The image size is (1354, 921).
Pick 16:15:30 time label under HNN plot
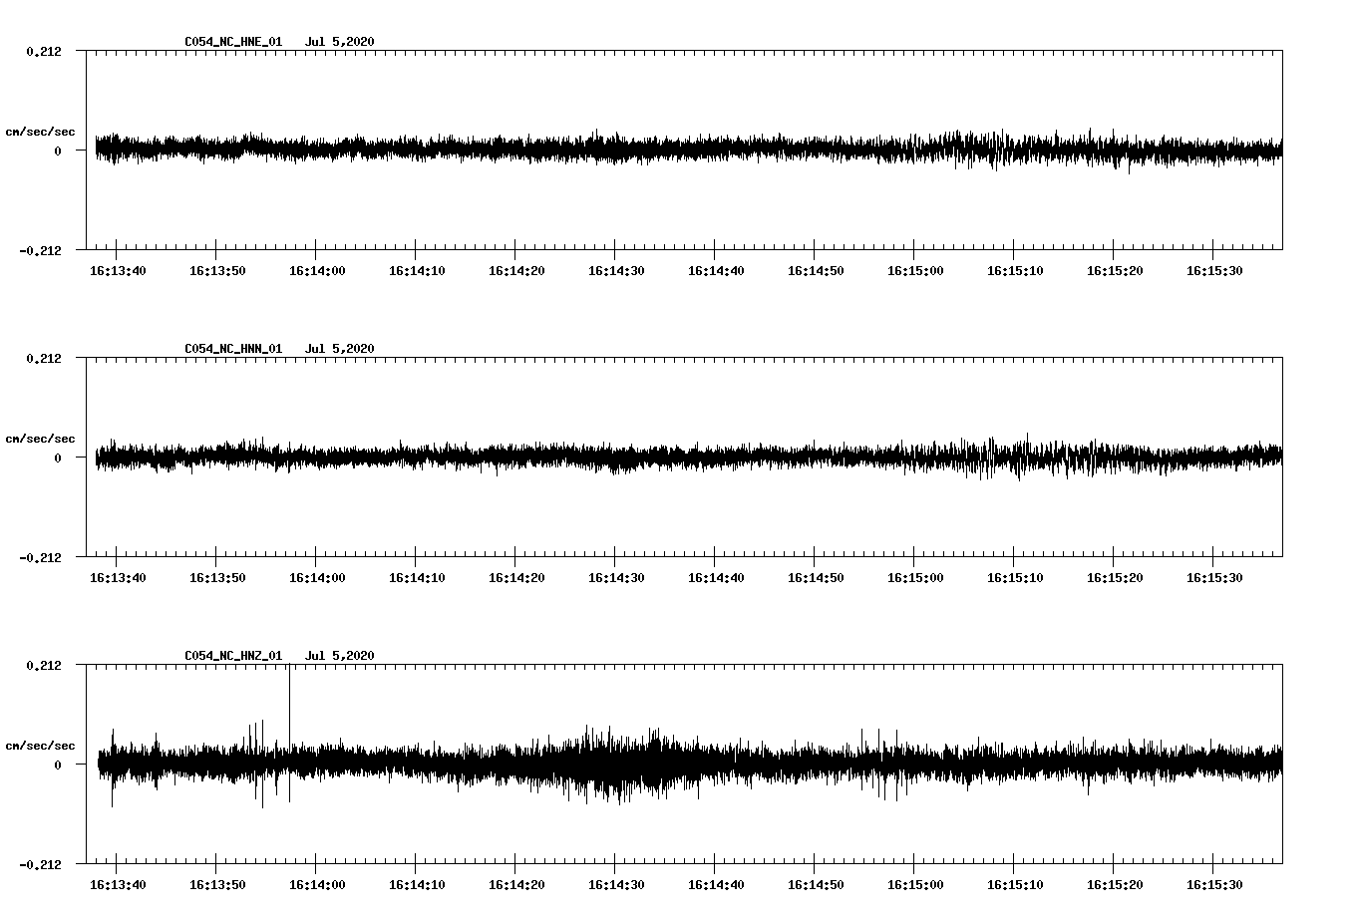tap(1214, 578)
